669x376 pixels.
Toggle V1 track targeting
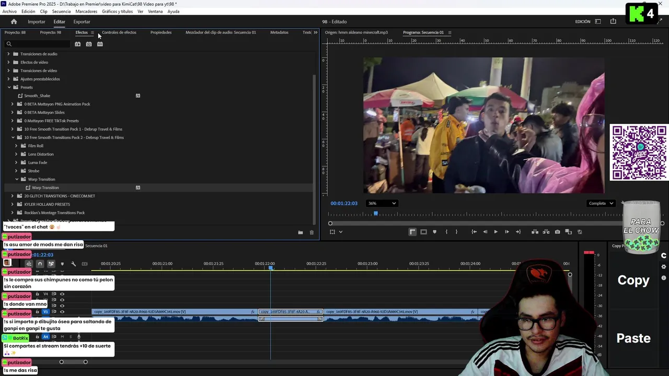[x=45, y=312]
